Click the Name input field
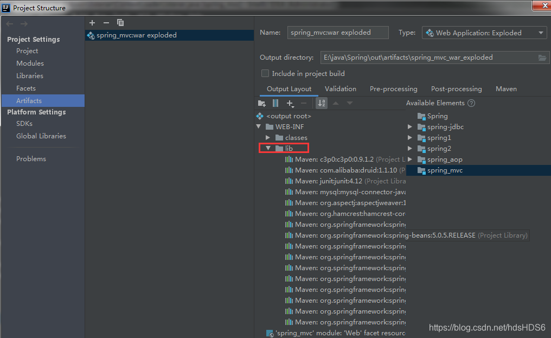 pos(337,33)
